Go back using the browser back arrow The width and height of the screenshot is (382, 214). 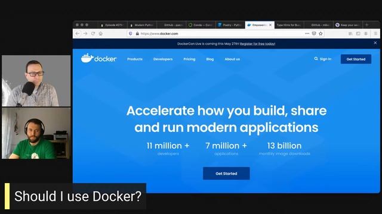click(x=78, y=33)
